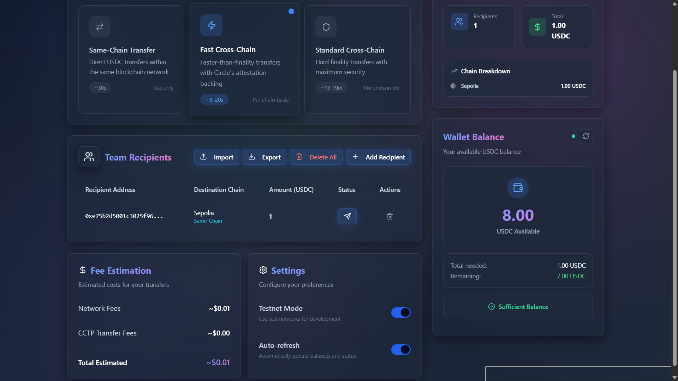Select the Fast Cross-Chain radio indicator dot
This screenshot has width=678, height=381.
coord(291,11)
